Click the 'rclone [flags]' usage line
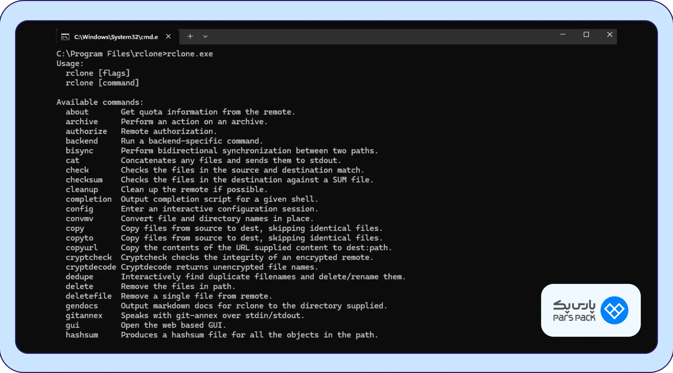Screen dimensions: 673x373 [98, 73]
